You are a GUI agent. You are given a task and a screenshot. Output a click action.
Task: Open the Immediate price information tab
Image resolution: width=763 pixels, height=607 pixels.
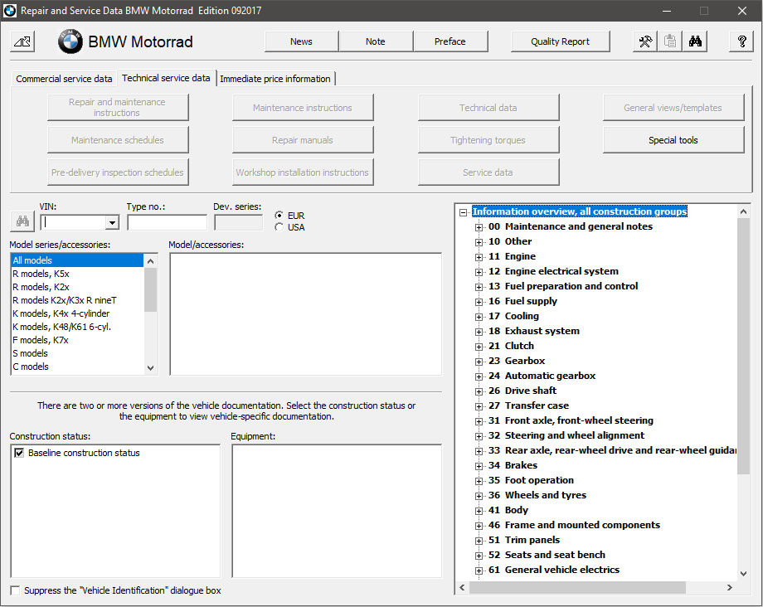coord(275,79)
